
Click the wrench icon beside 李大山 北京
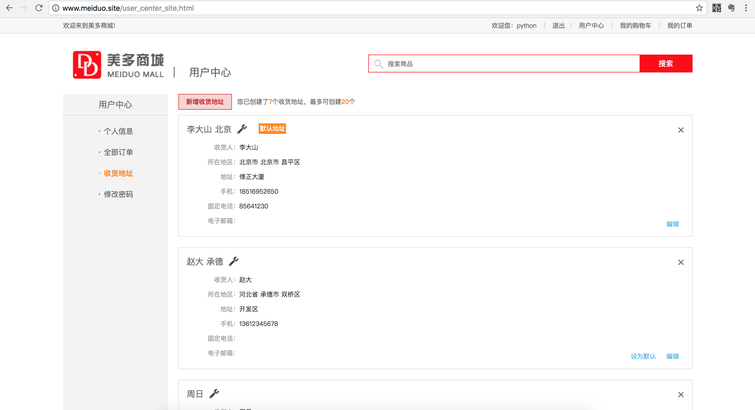(x=242, y=129)
